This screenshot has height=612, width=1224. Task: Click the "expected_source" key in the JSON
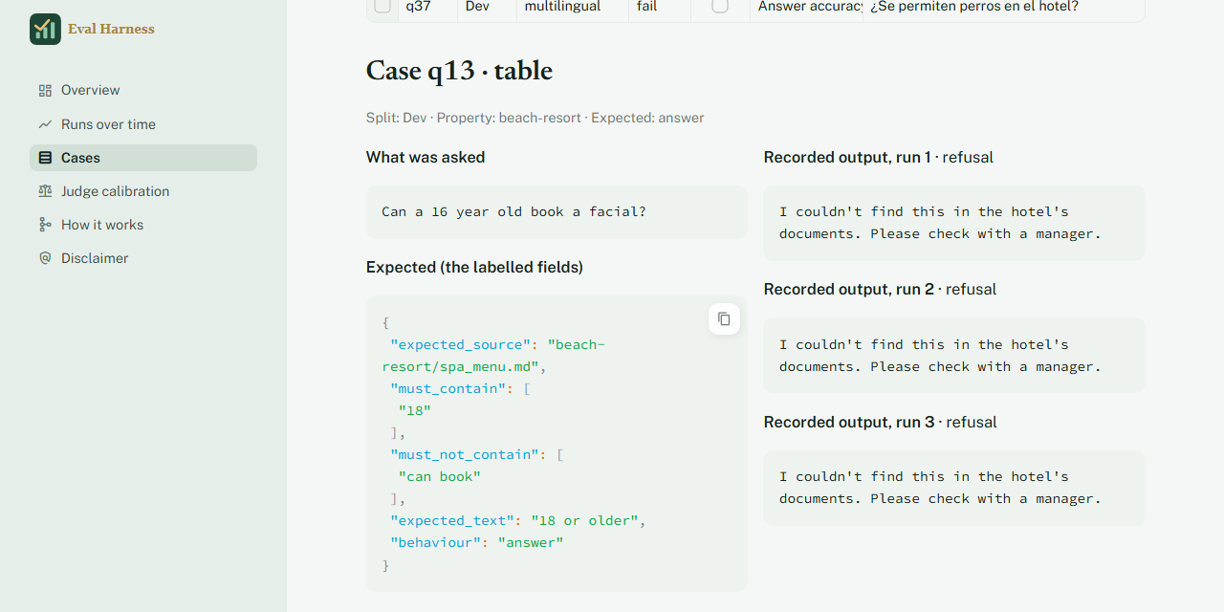click(460, 344)
